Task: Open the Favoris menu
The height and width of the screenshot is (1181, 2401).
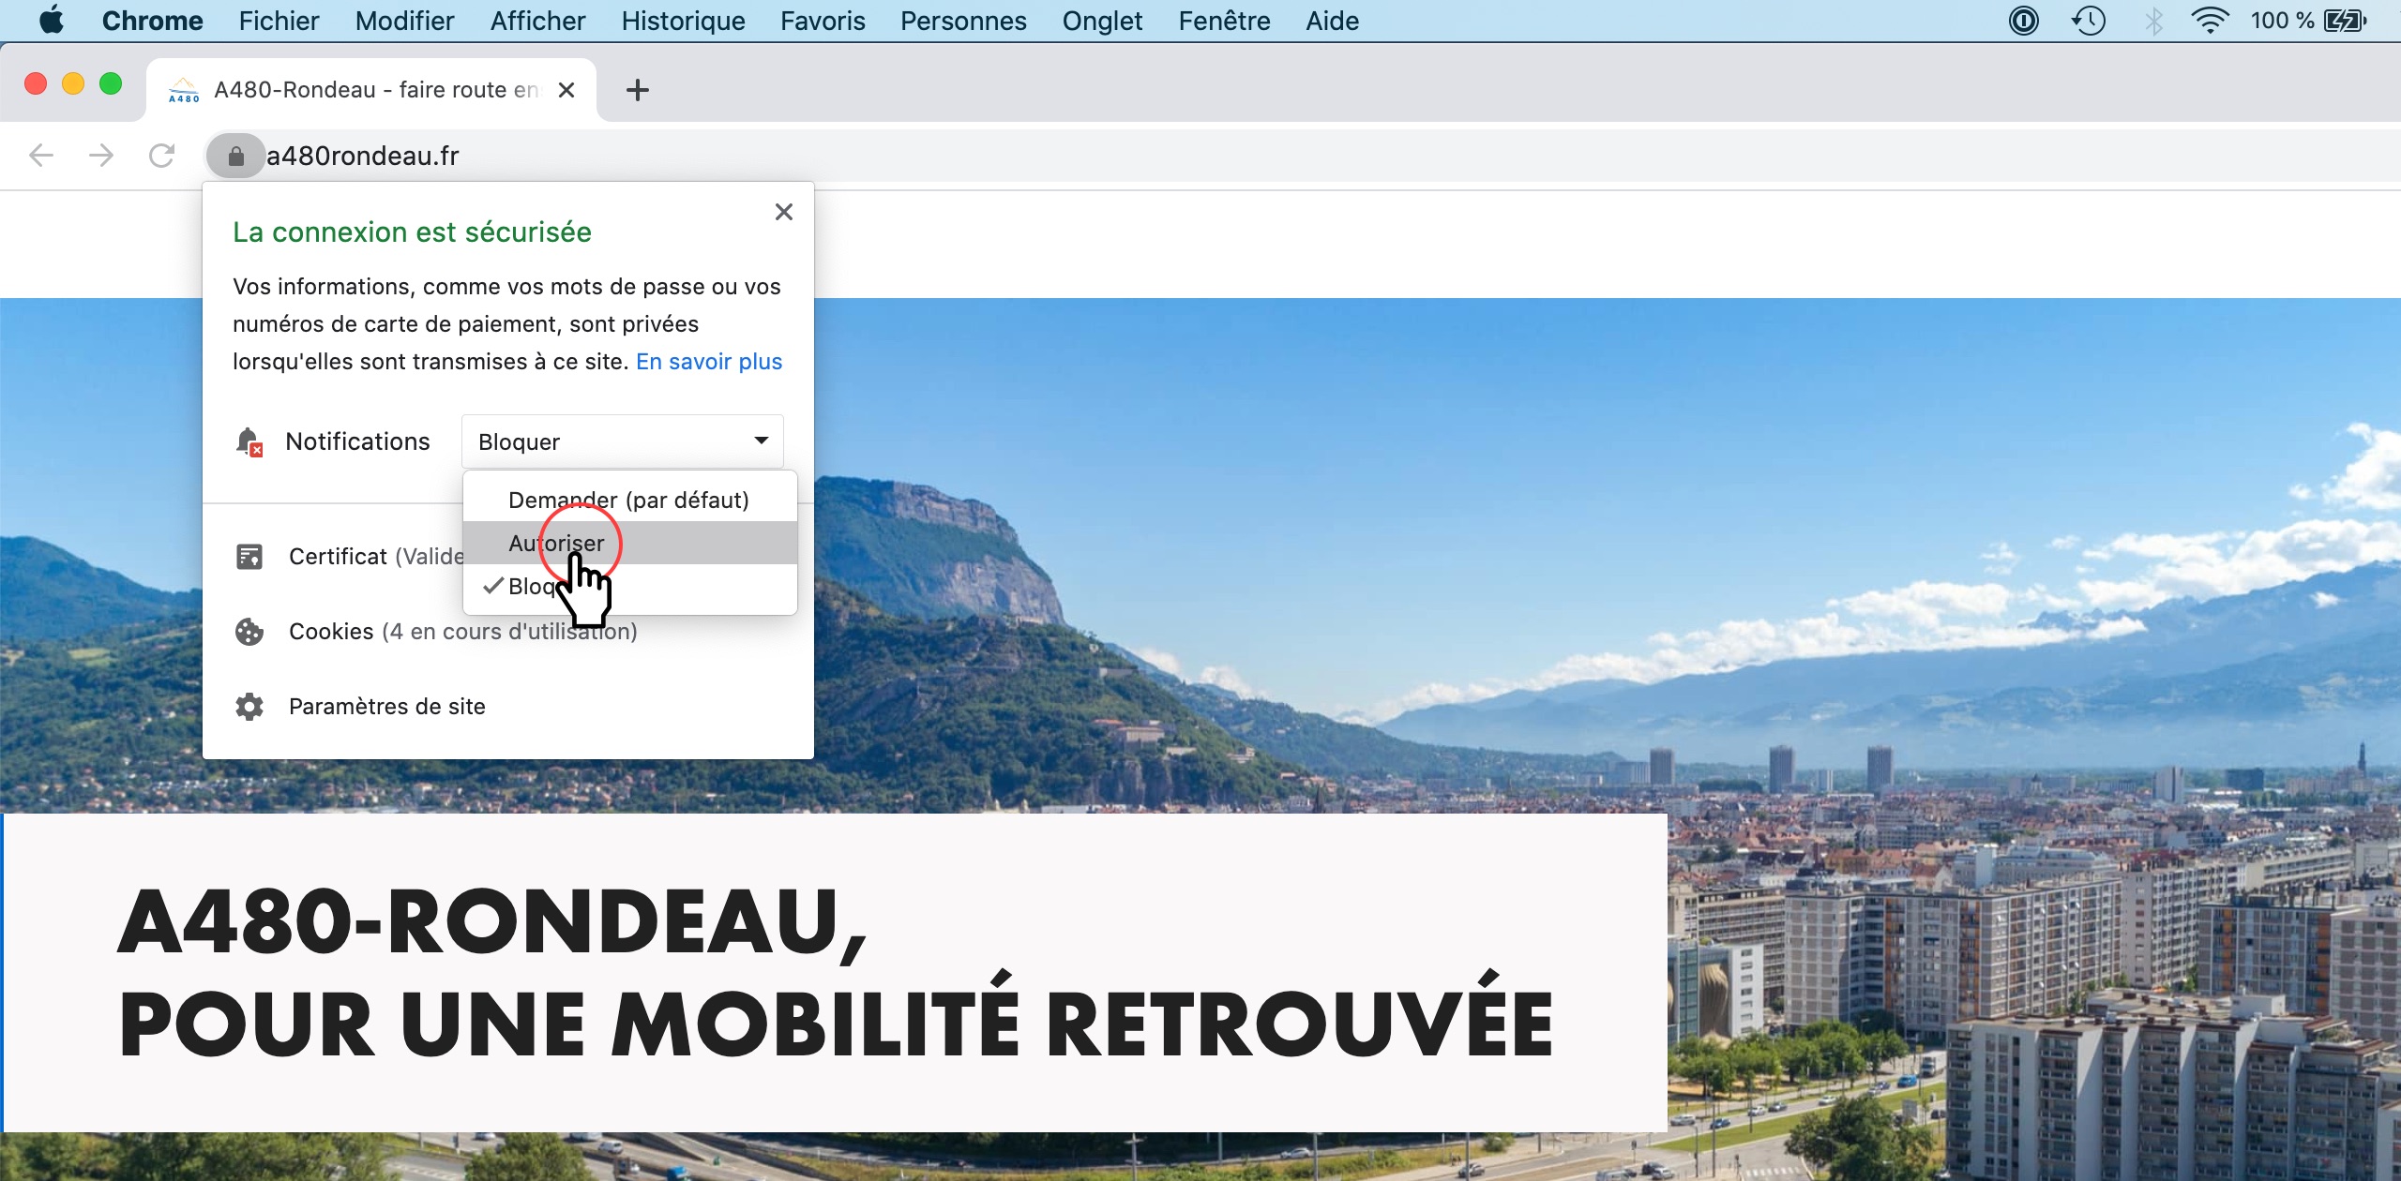Action: point(823,21)
